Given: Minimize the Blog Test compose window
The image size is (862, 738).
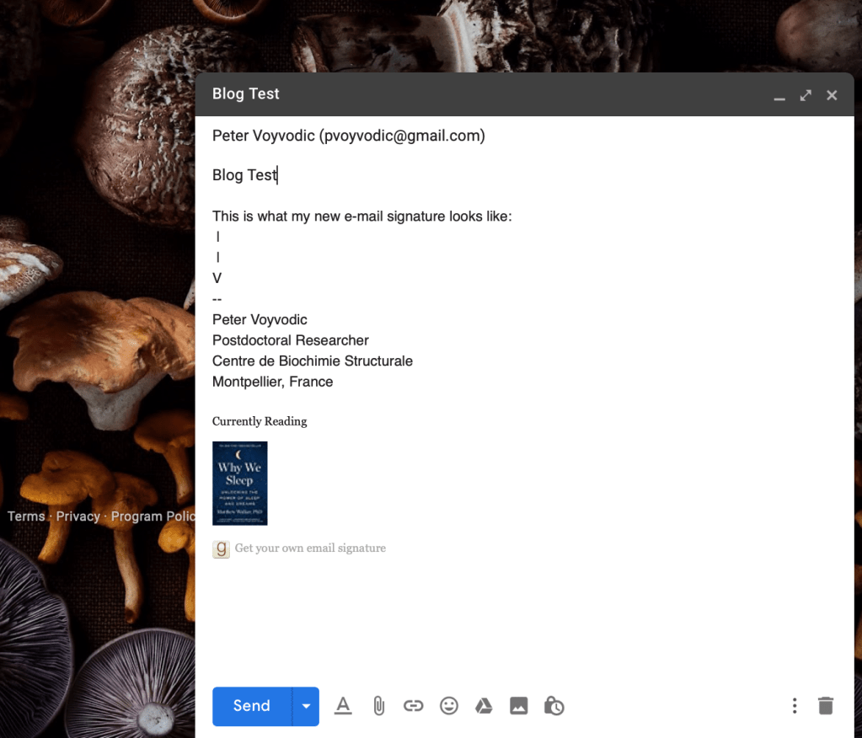Looking at the screenshot, I should click(x=779, y=96).
